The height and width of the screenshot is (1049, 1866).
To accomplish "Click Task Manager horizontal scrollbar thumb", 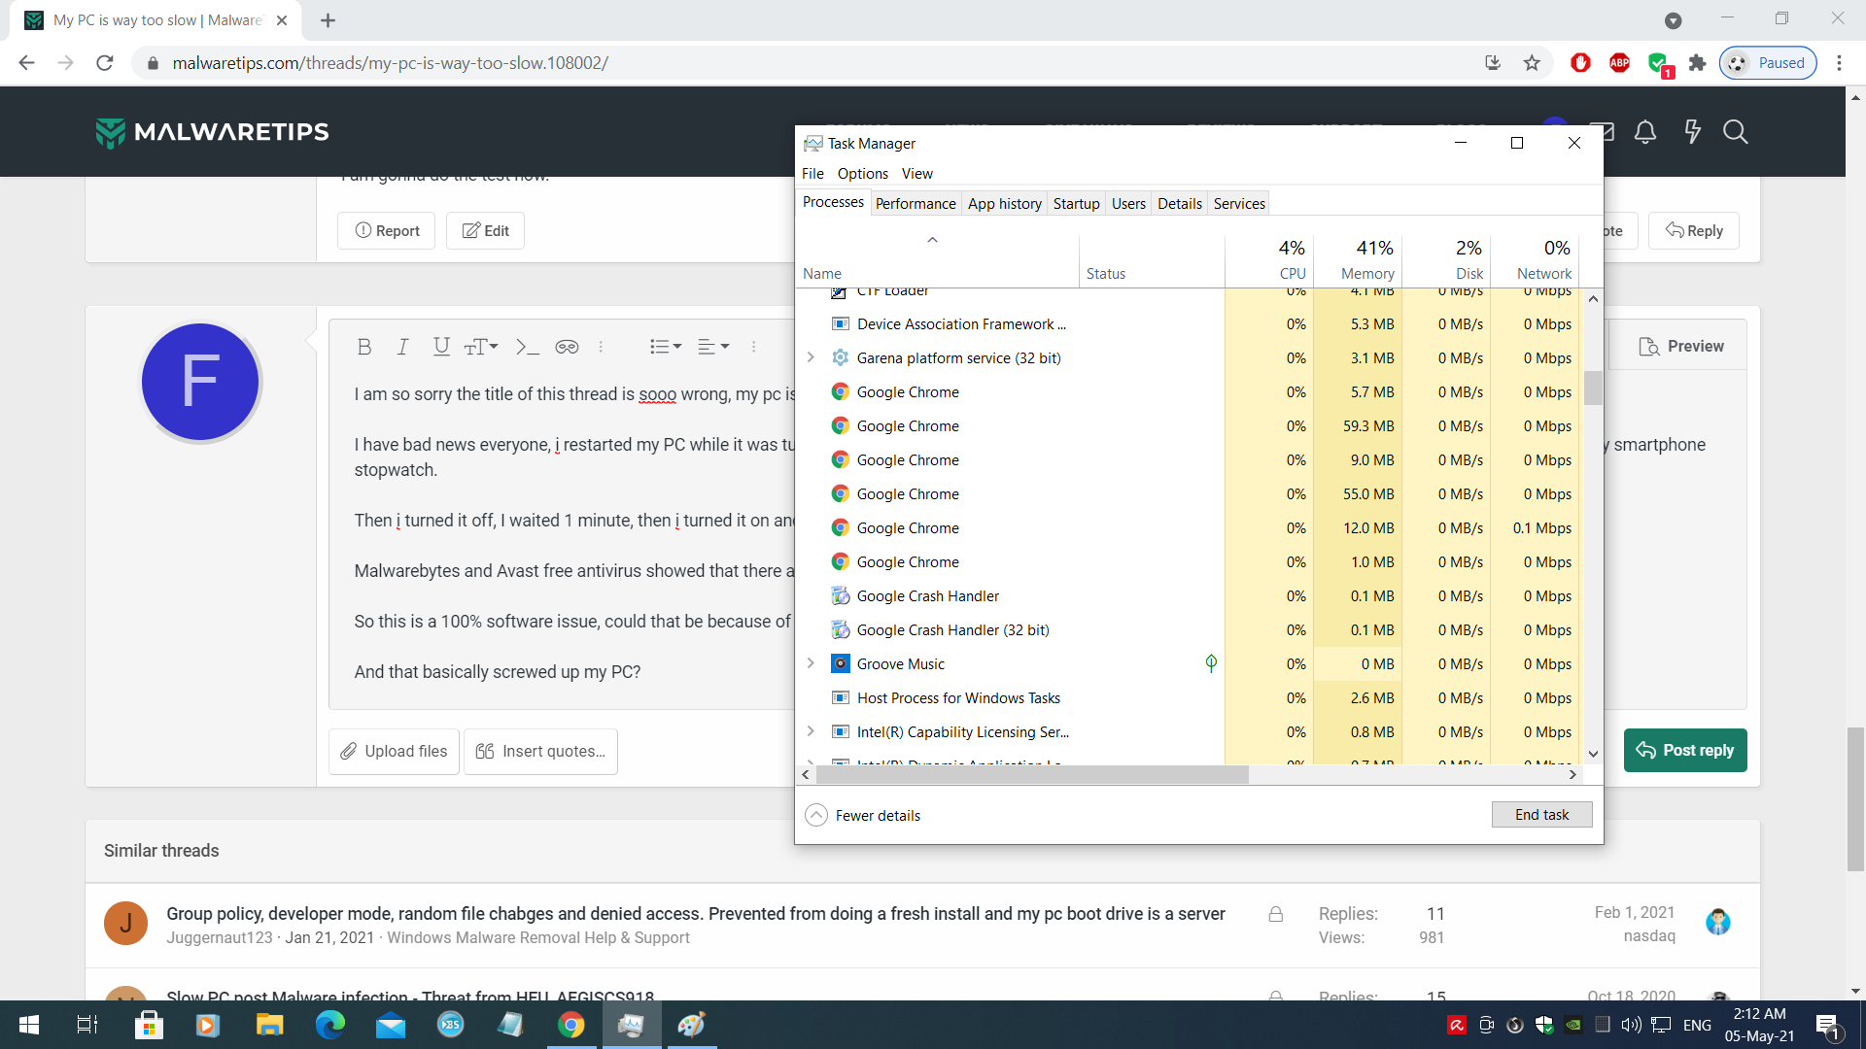I will coord(1030,775).
